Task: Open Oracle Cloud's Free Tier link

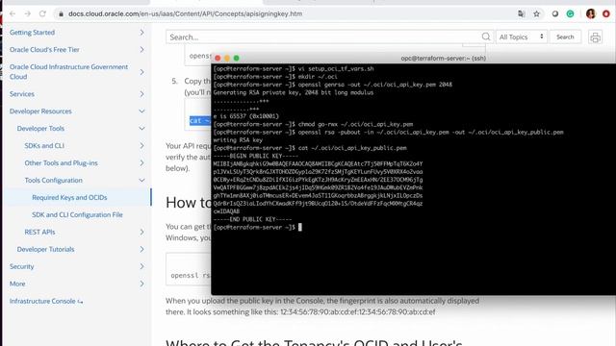Action: tap(44, 50)
